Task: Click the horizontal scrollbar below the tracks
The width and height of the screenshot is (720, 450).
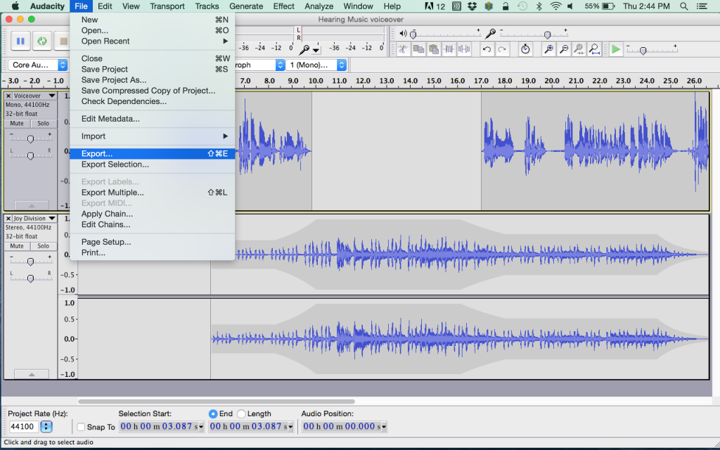Action: point(217,401)
